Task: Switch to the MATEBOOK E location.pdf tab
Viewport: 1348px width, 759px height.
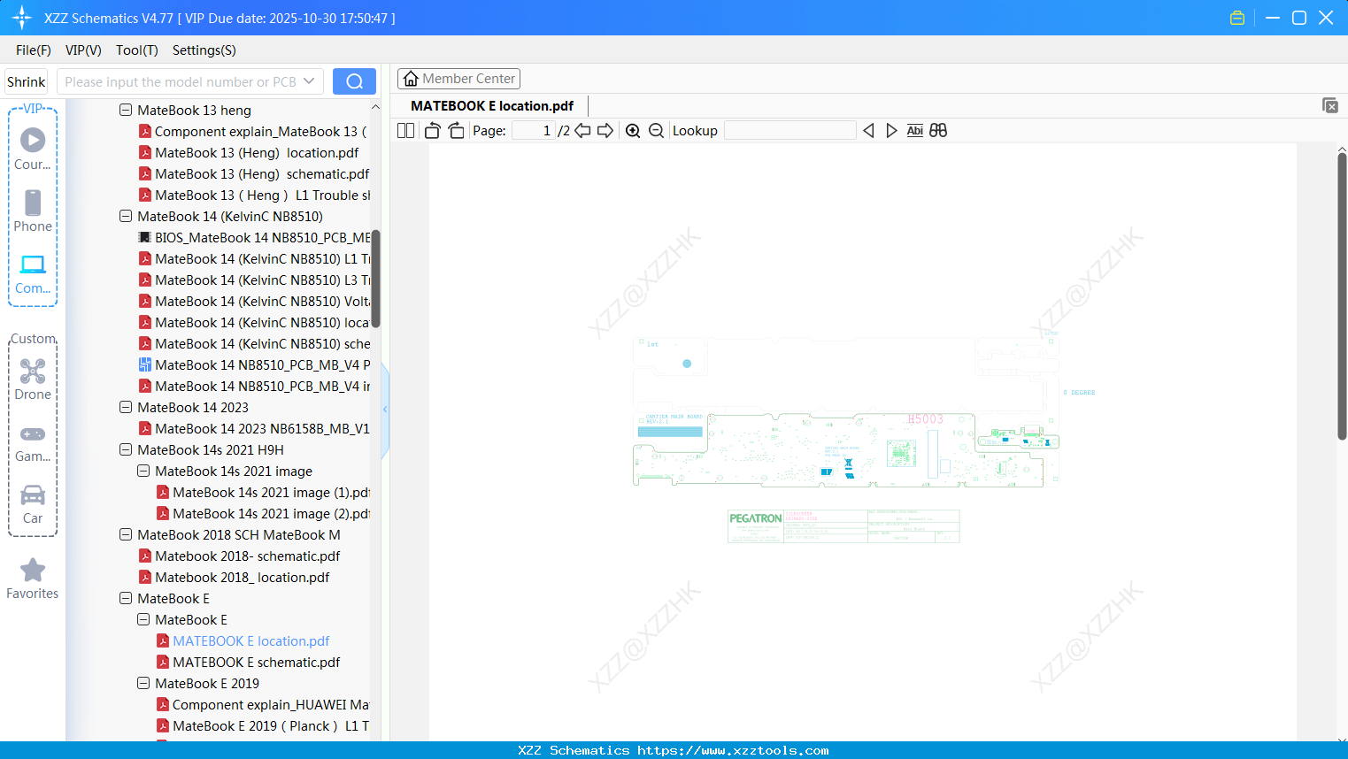Action: (490, 105)
